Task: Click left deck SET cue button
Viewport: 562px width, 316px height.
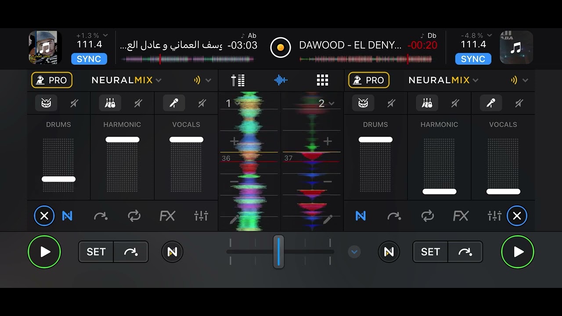Action: click(96, 251)
